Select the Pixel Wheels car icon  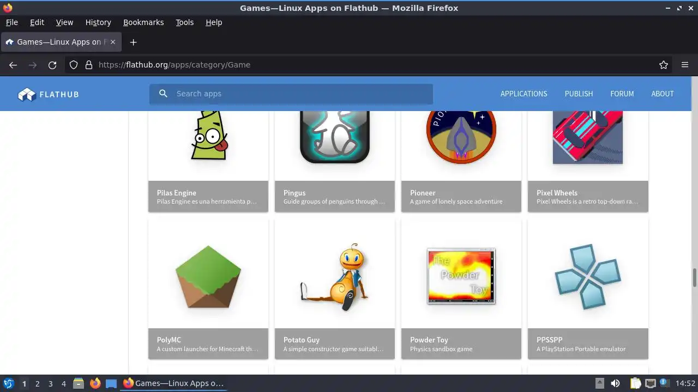point(588,137)
